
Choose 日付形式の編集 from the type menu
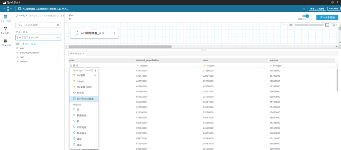pyautogui.click(x=85, y=99)
